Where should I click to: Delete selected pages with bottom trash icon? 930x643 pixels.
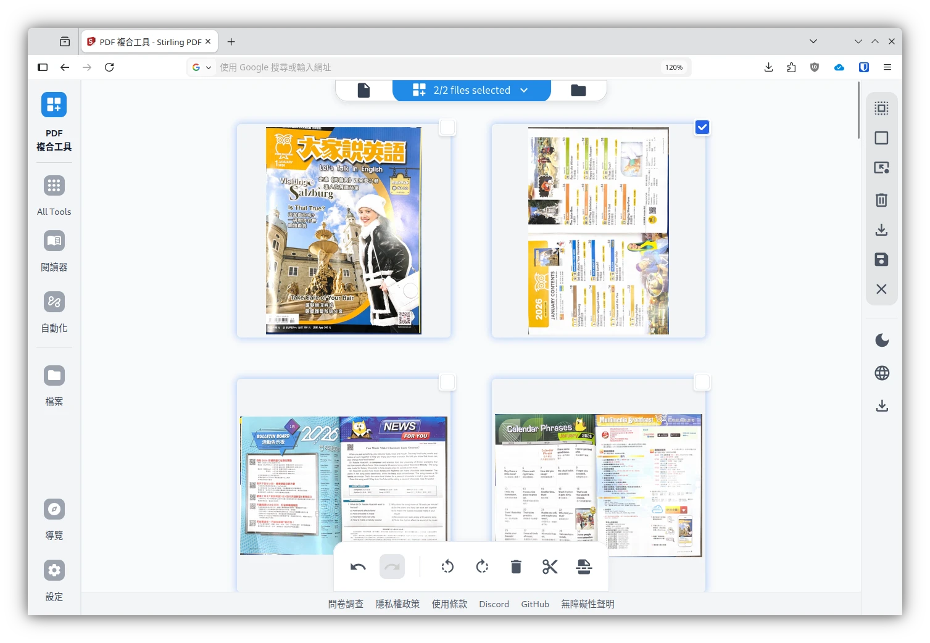[x=516, y=566]
